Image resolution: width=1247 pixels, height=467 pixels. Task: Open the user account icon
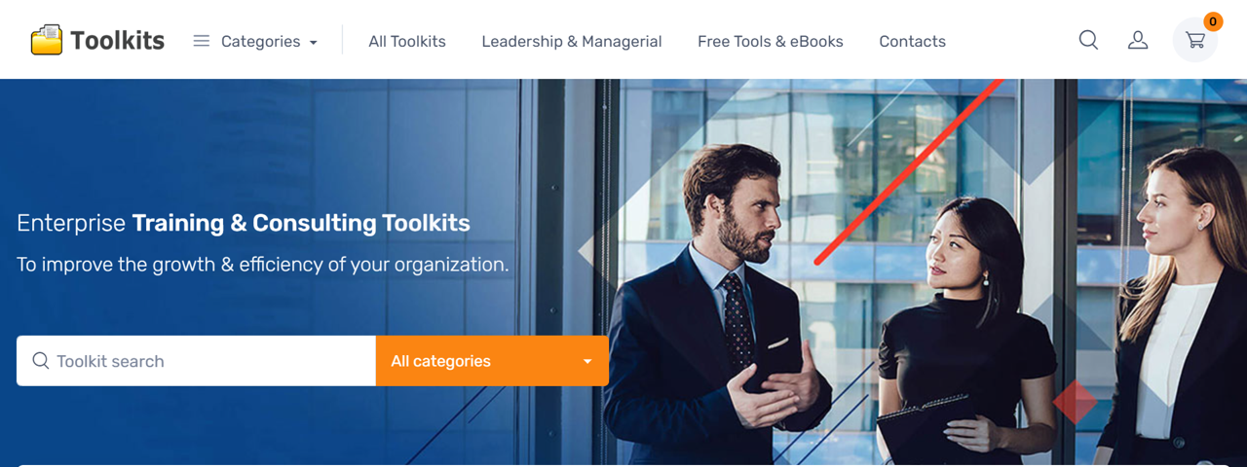pyautogui.click(x=1138, y=40)
